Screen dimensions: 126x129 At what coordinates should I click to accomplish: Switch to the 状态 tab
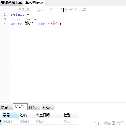[x=48, y=107]
